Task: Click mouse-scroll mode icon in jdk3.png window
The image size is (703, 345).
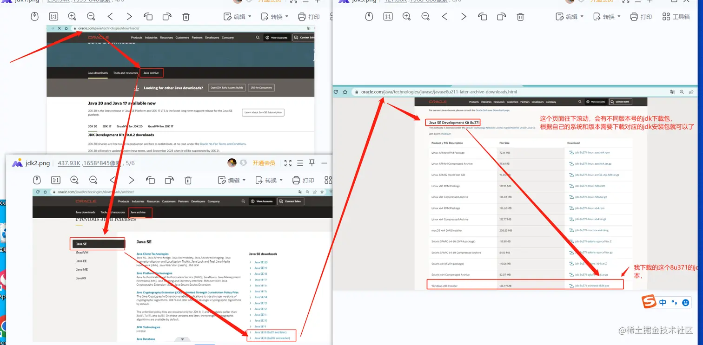Action: point(369,17)
